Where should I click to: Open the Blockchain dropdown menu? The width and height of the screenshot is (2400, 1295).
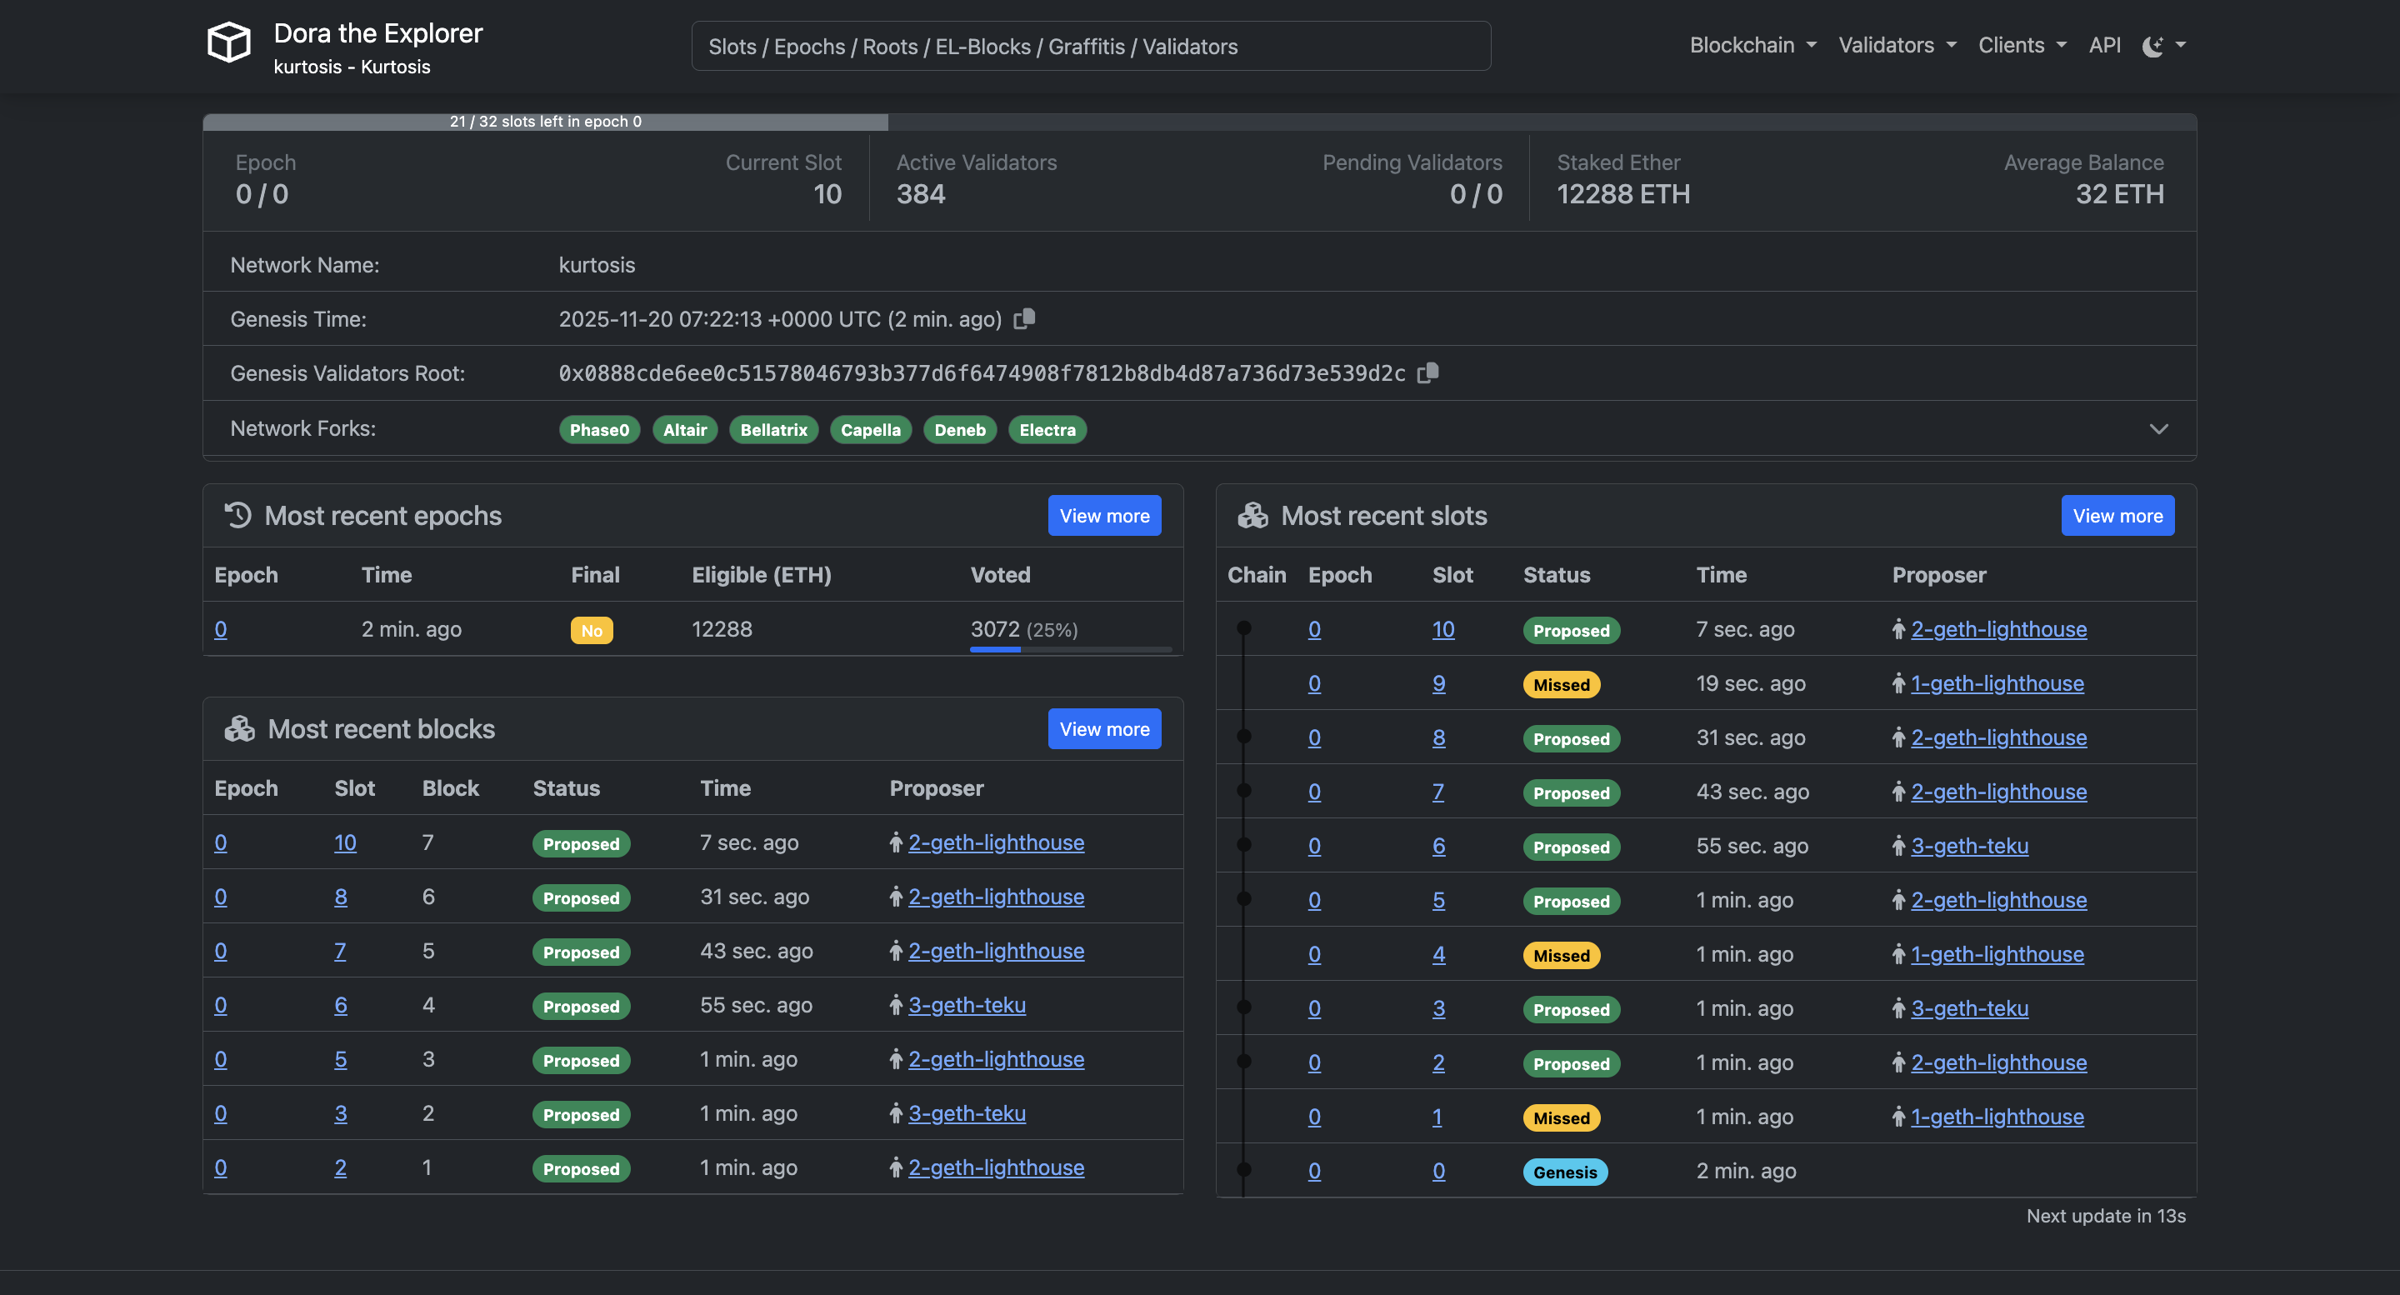1752,45
